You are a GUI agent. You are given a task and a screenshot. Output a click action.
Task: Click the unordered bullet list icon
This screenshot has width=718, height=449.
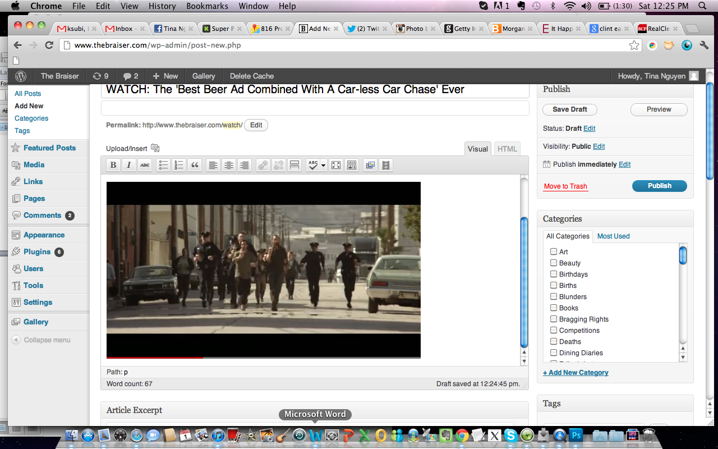point(163,165)
